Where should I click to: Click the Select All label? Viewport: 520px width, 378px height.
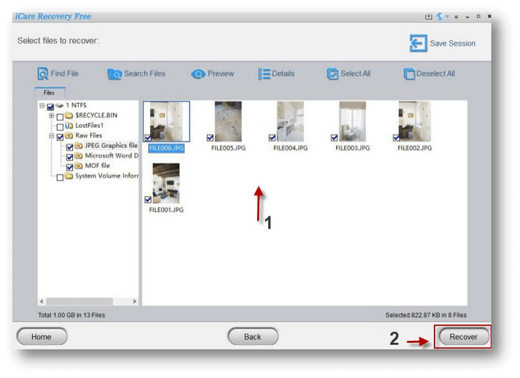356,74
